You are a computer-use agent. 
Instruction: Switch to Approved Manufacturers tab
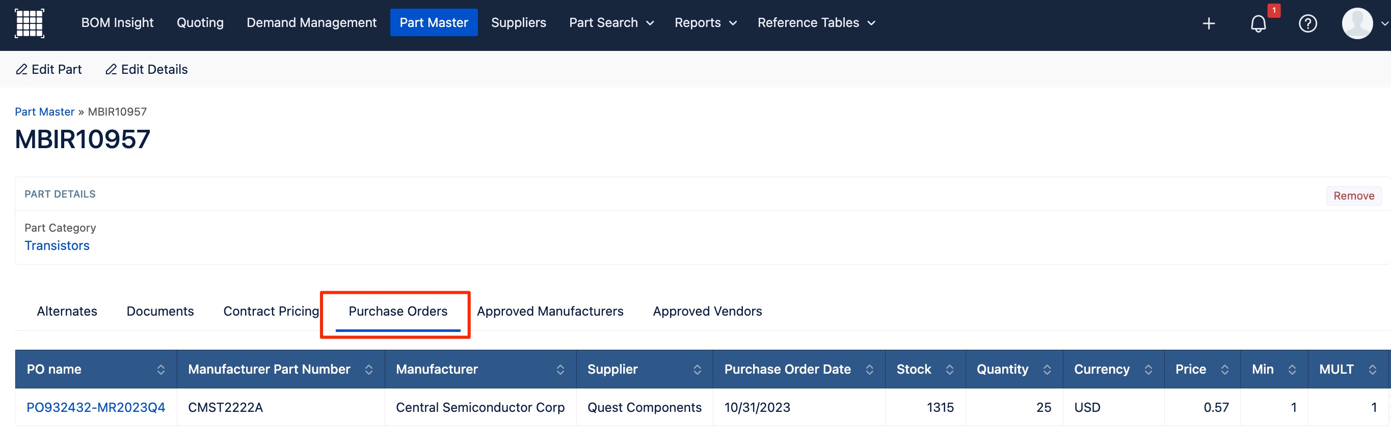(x=550, y=311)
